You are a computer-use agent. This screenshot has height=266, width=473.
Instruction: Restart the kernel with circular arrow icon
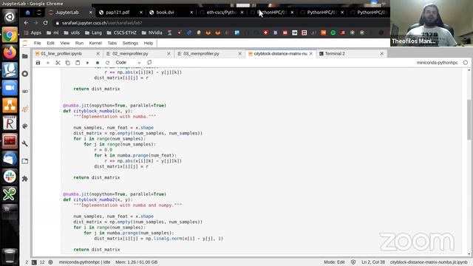107,63
